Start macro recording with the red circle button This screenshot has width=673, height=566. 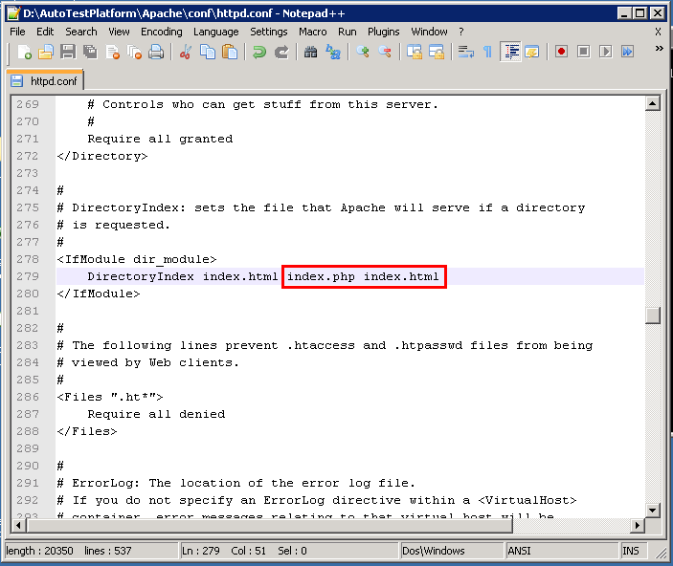tap(561, 52)
